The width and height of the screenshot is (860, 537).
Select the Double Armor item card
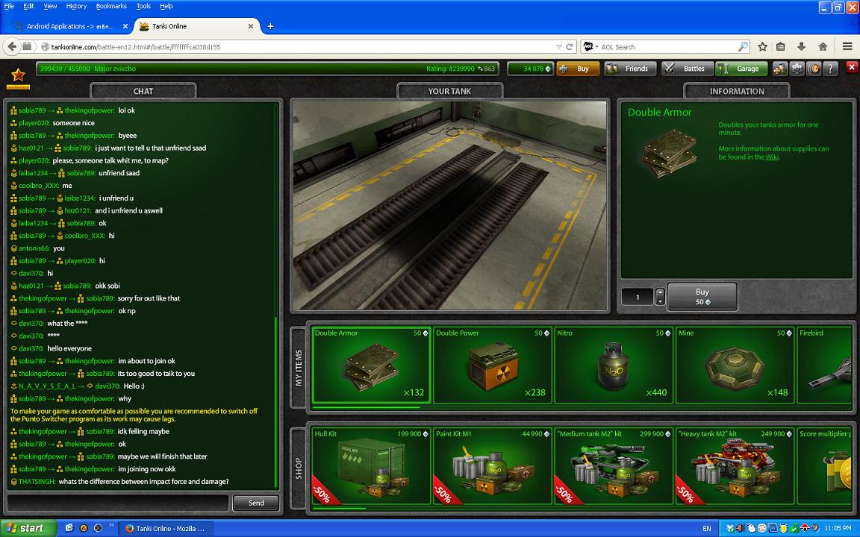tap(371, 365)
